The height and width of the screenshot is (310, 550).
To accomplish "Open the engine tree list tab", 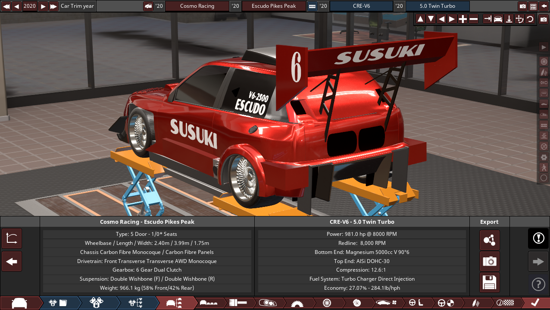I will 136,303.
